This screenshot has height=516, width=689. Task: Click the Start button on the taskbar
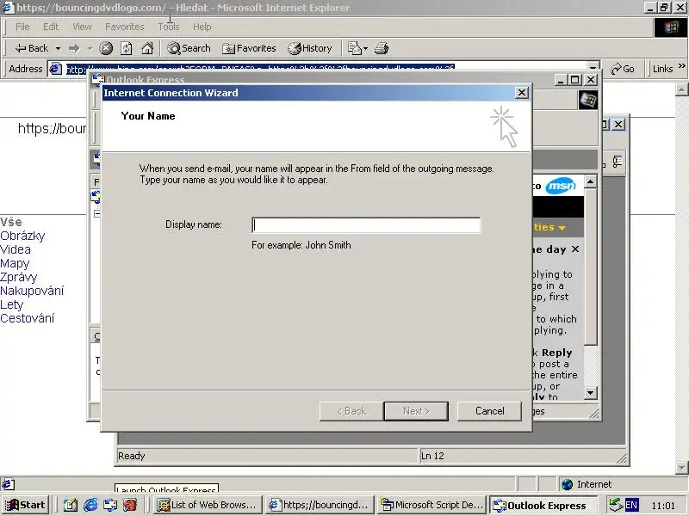tap(25, 505)
